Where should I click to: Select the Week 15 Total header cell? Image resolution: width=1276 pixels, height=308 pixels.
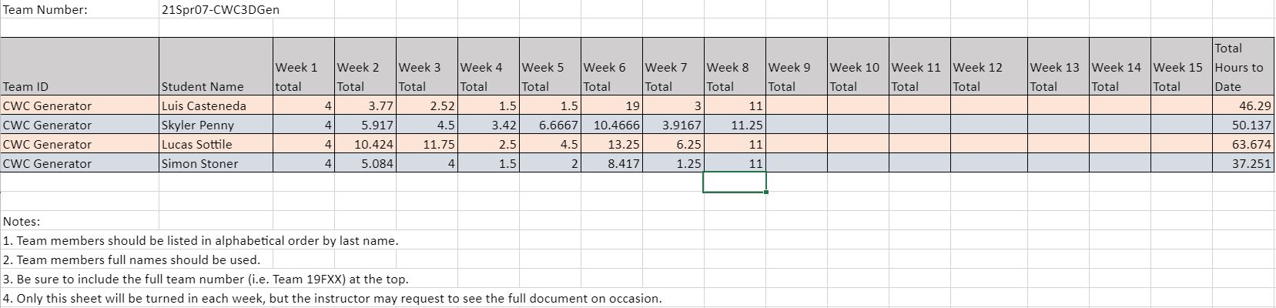[1181, 67]
